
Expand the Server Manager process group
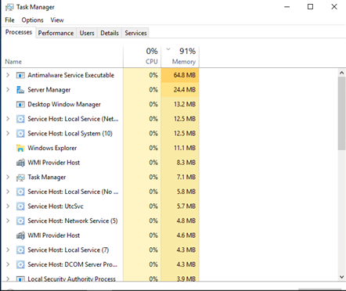tap(8, 90)
